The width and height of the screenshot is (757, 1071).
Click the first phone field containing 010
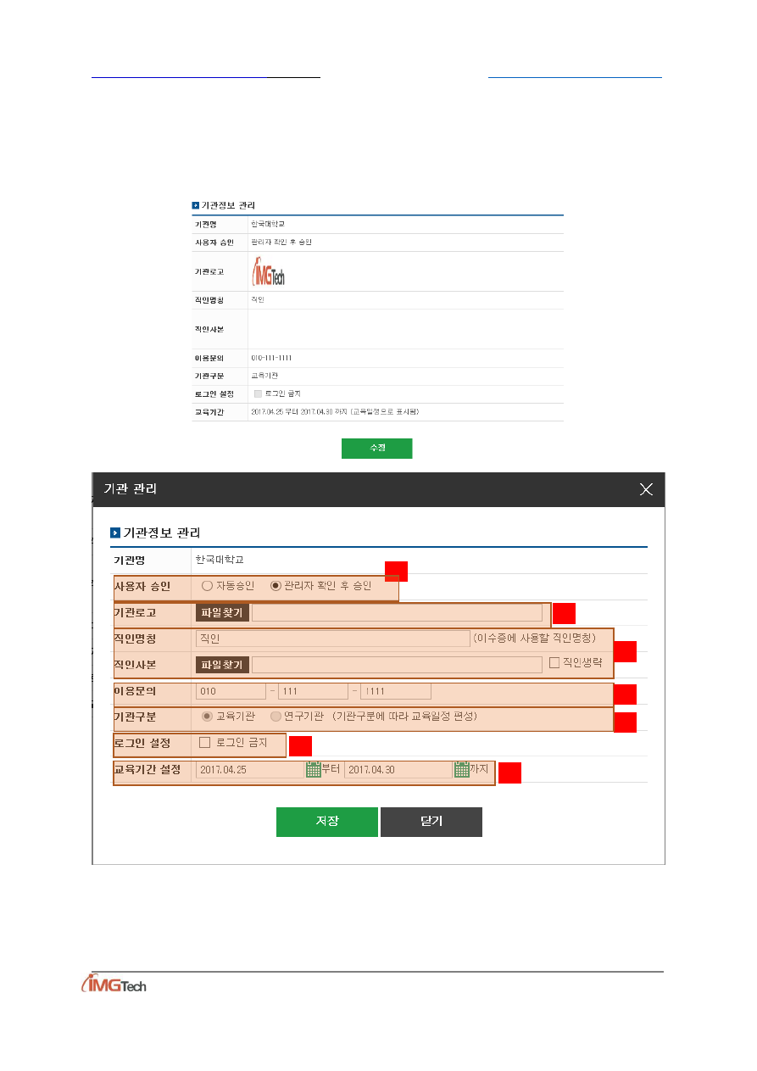[x=231, y=692]
